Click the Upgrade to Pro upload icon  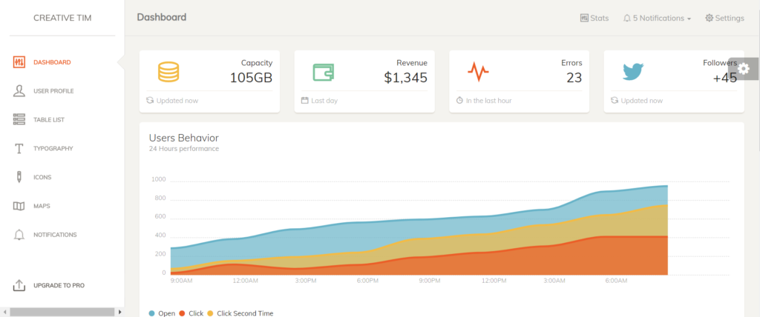pos(19,286)
